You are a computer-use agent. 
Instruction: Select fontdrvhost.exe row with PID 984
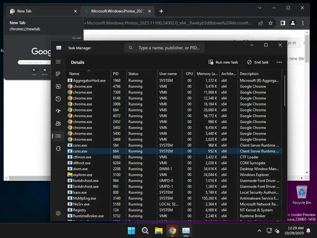pos(174,181)
